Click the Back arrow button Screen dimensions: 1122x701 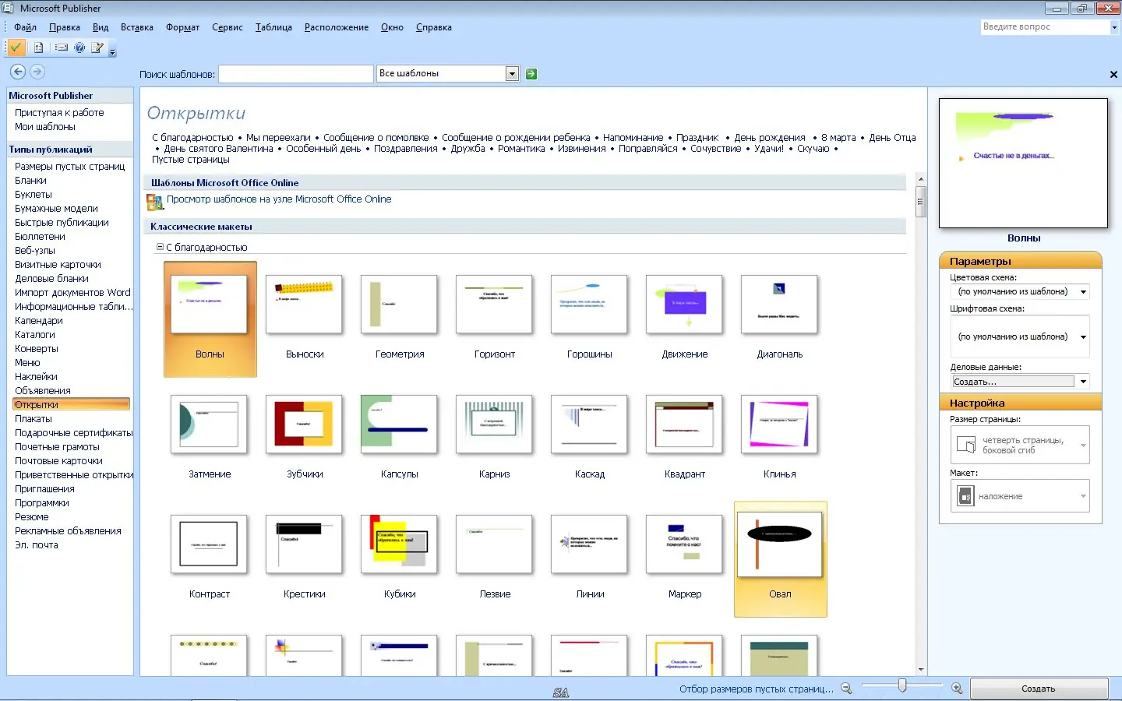click(18, 72)
